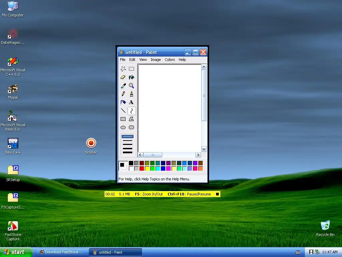Select the Ellipse tool

123,127
